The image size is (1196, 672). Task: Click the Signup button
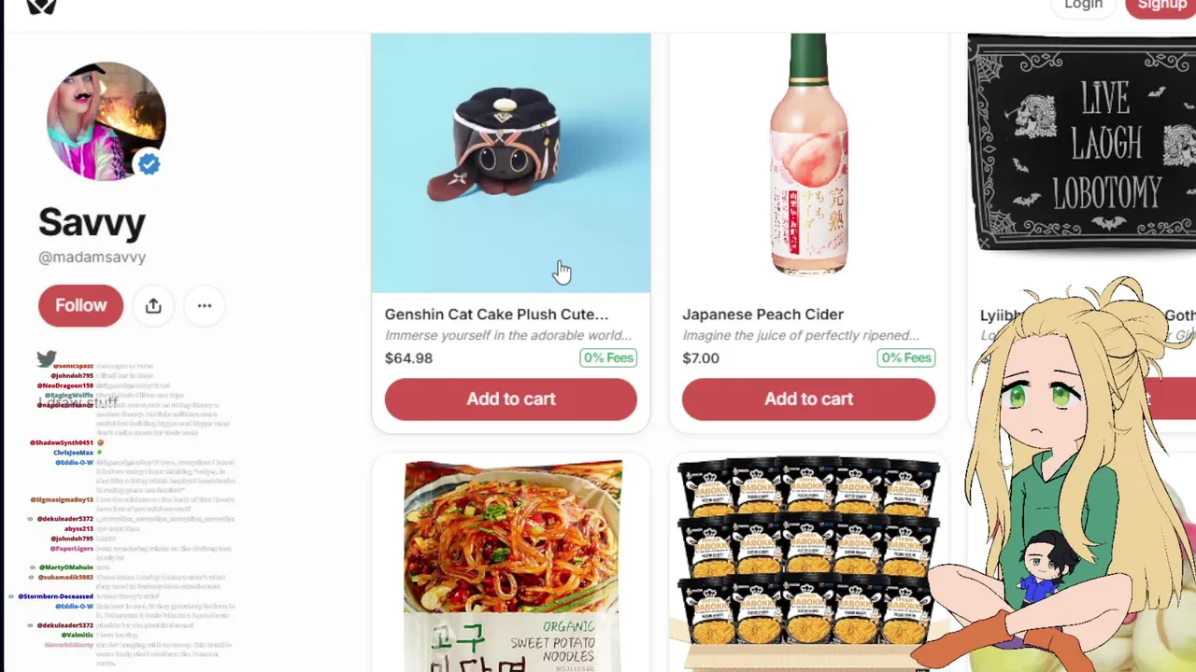(x=1161, y=6)
